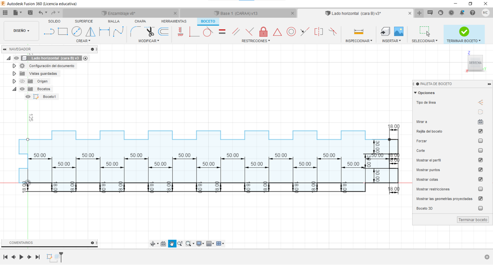Activate the Trim scissors tool
493x277 pixels.
click(149, 32)
